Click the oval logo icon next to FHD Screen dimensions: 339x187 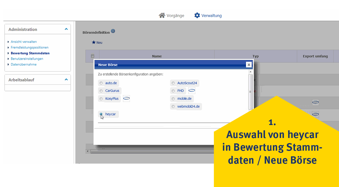192,91
